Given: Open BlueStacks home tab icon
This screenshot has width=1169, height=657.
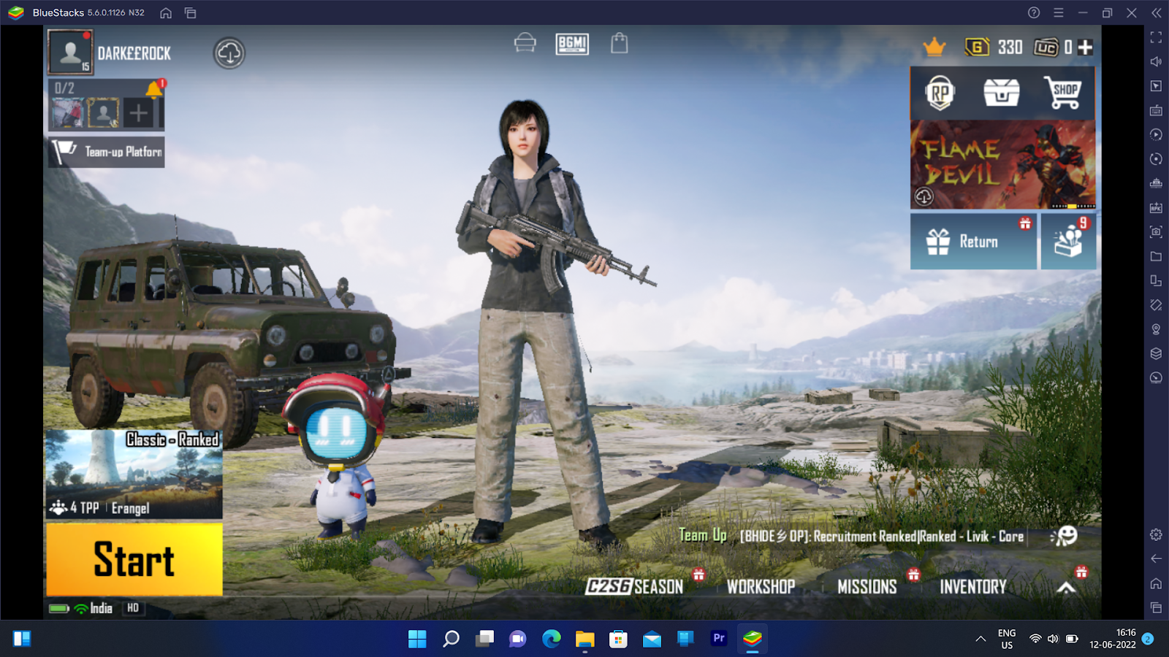Looking at the screenshot, I should click(166, 13).
